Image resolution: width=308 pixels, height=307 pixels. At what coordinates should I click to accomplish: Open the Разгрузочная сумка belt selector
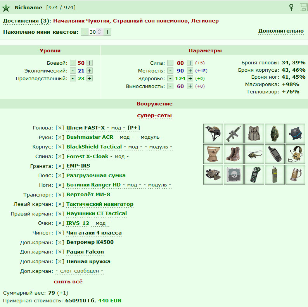(96, 176)
